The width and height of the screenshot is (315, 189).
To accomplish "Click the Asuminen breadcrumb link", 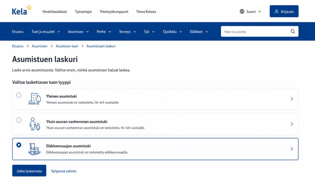I will pos(40,46).
